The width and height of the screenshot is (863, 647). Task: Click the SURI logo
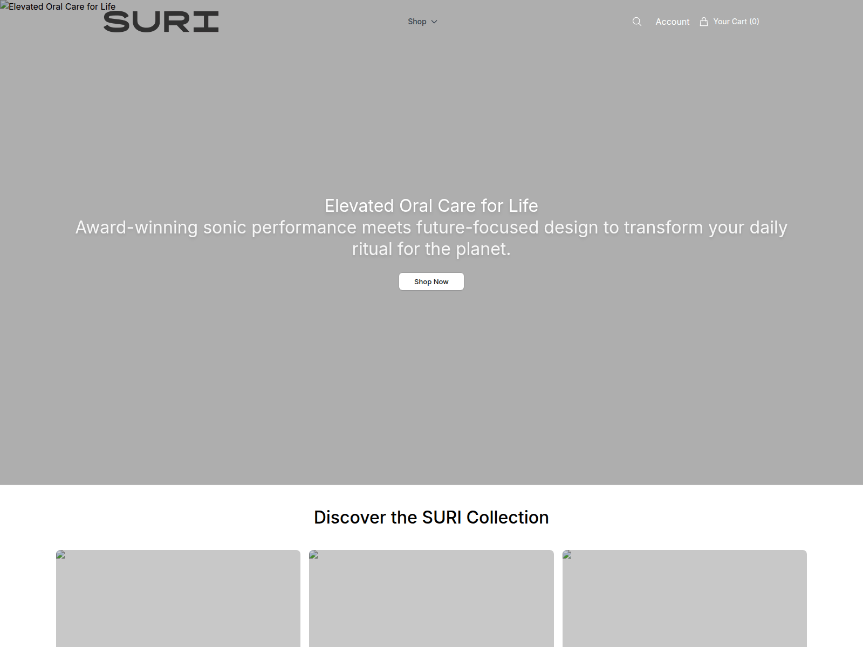pyautogui.click(x=161, y=22)
